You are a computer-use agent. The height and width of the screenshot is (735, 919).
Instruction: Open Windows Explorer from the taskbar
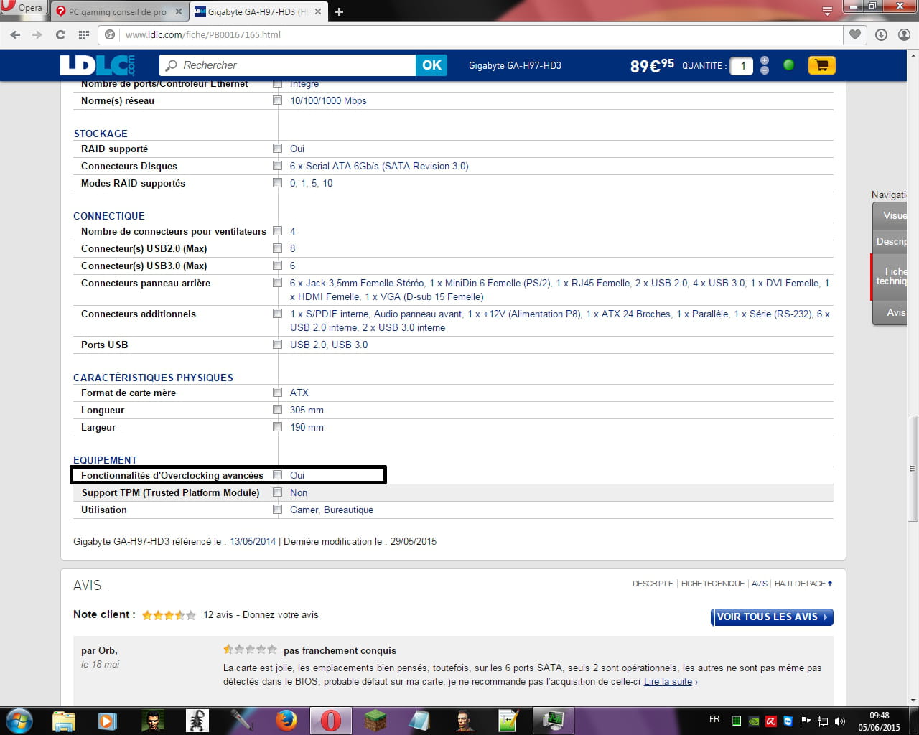(x=64, y=720)
